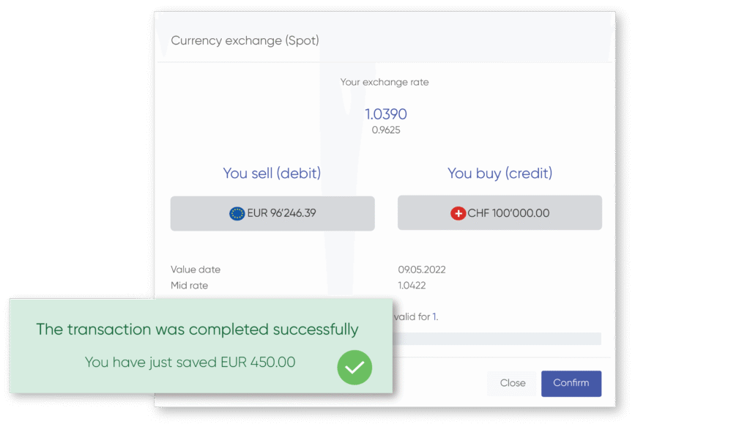Click the rate validity progress bar
750x427 pixels.
point(497,338)
